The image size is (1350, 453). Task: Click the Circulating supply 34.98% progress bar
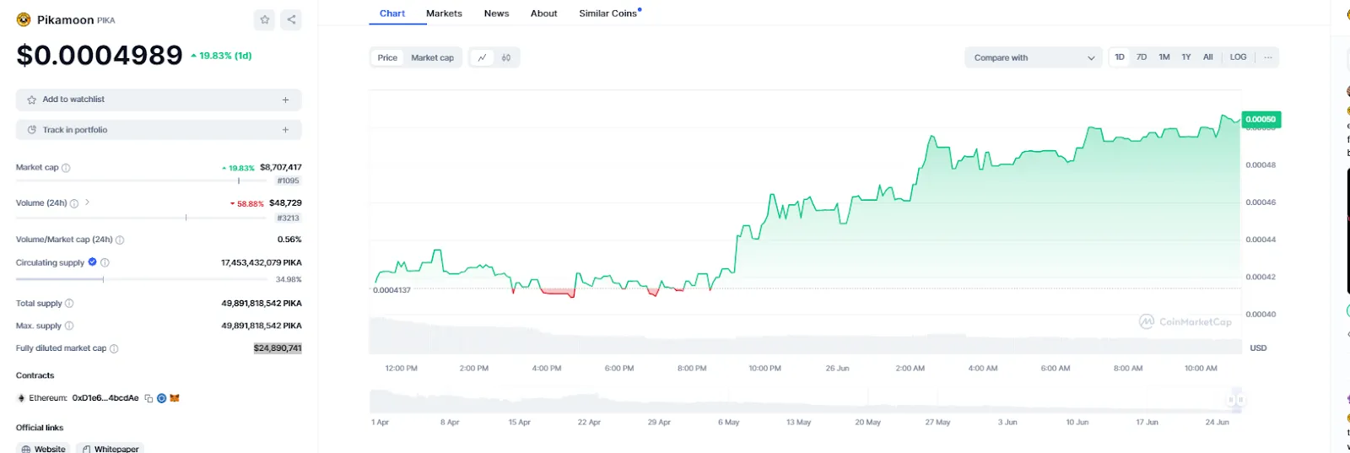(143, 279)
